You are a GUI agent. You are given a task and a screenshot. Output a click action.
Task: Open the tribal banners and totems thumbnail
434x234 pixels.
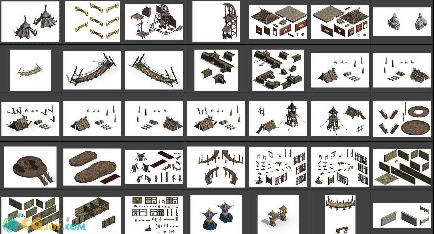[154, 167]
